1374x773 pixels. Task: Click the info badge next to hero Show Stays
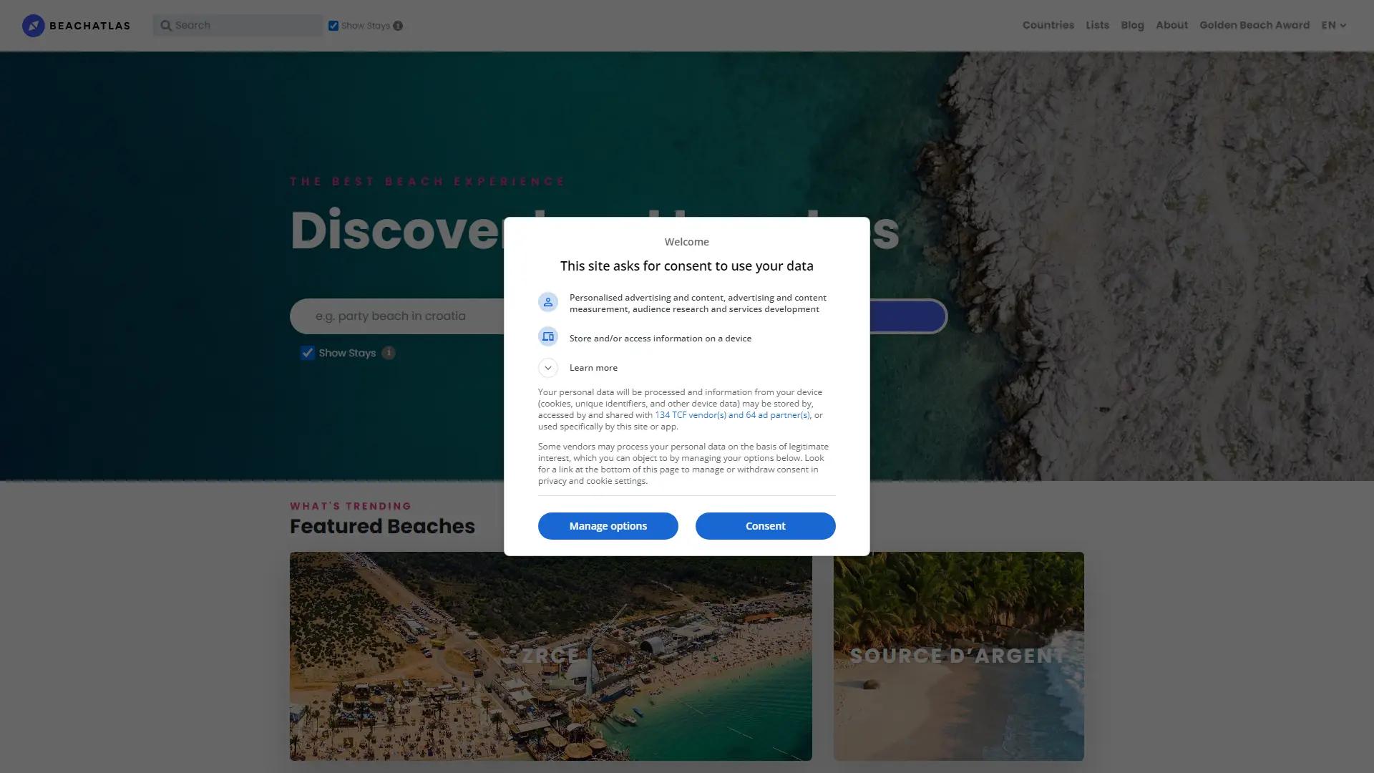pyautogui.click(x=388, y=353)
